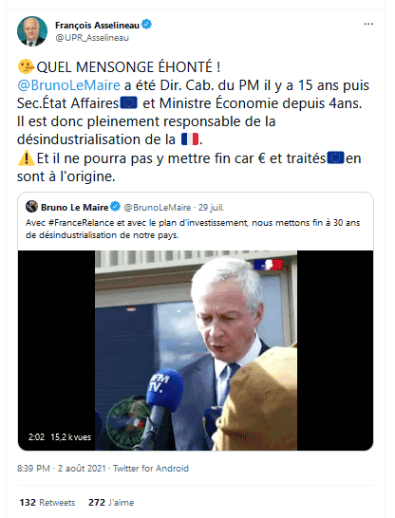
Task: Click Bruno Le Maire's verified badge
Action: (x=115, y=207)
